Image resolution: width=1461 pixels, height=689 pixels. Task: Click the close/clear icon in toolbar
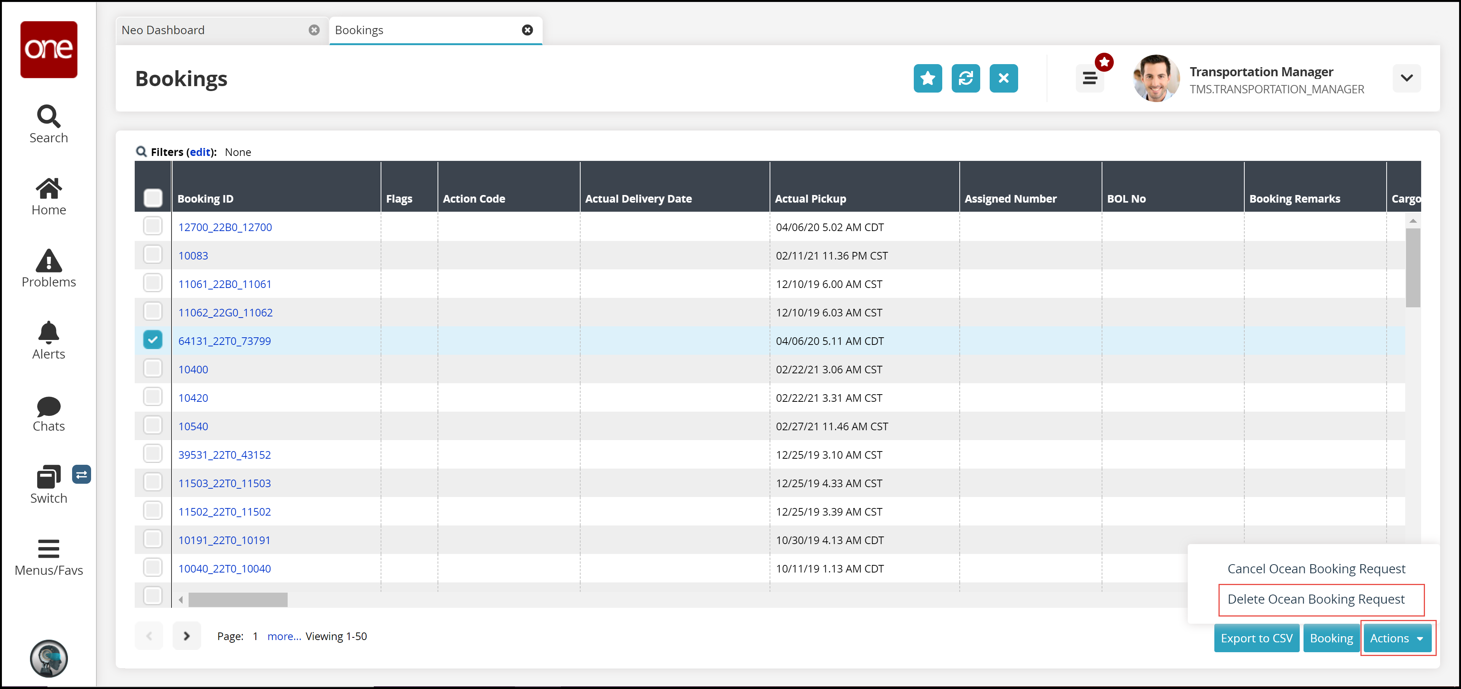1004,78
